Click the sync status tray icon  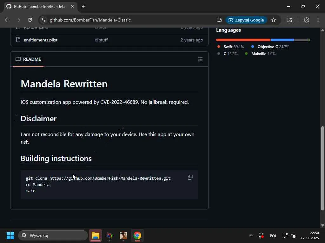click(x=261, y=235)
